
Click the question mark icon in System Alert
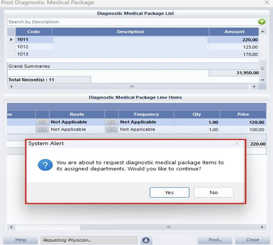45,165
